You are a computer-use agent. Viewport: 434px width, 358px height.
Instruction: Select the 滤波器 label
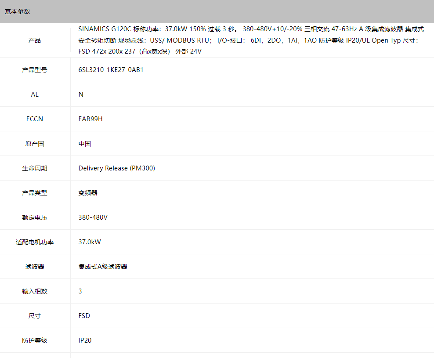pos(35,267)
